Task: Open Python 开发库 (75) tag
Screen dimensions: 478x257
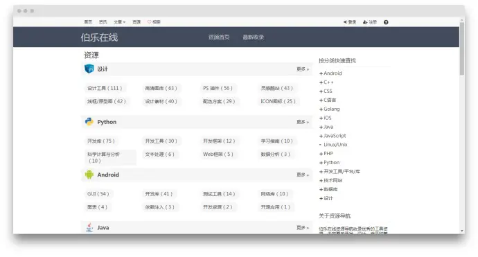Action: click(x=101, y=141)
